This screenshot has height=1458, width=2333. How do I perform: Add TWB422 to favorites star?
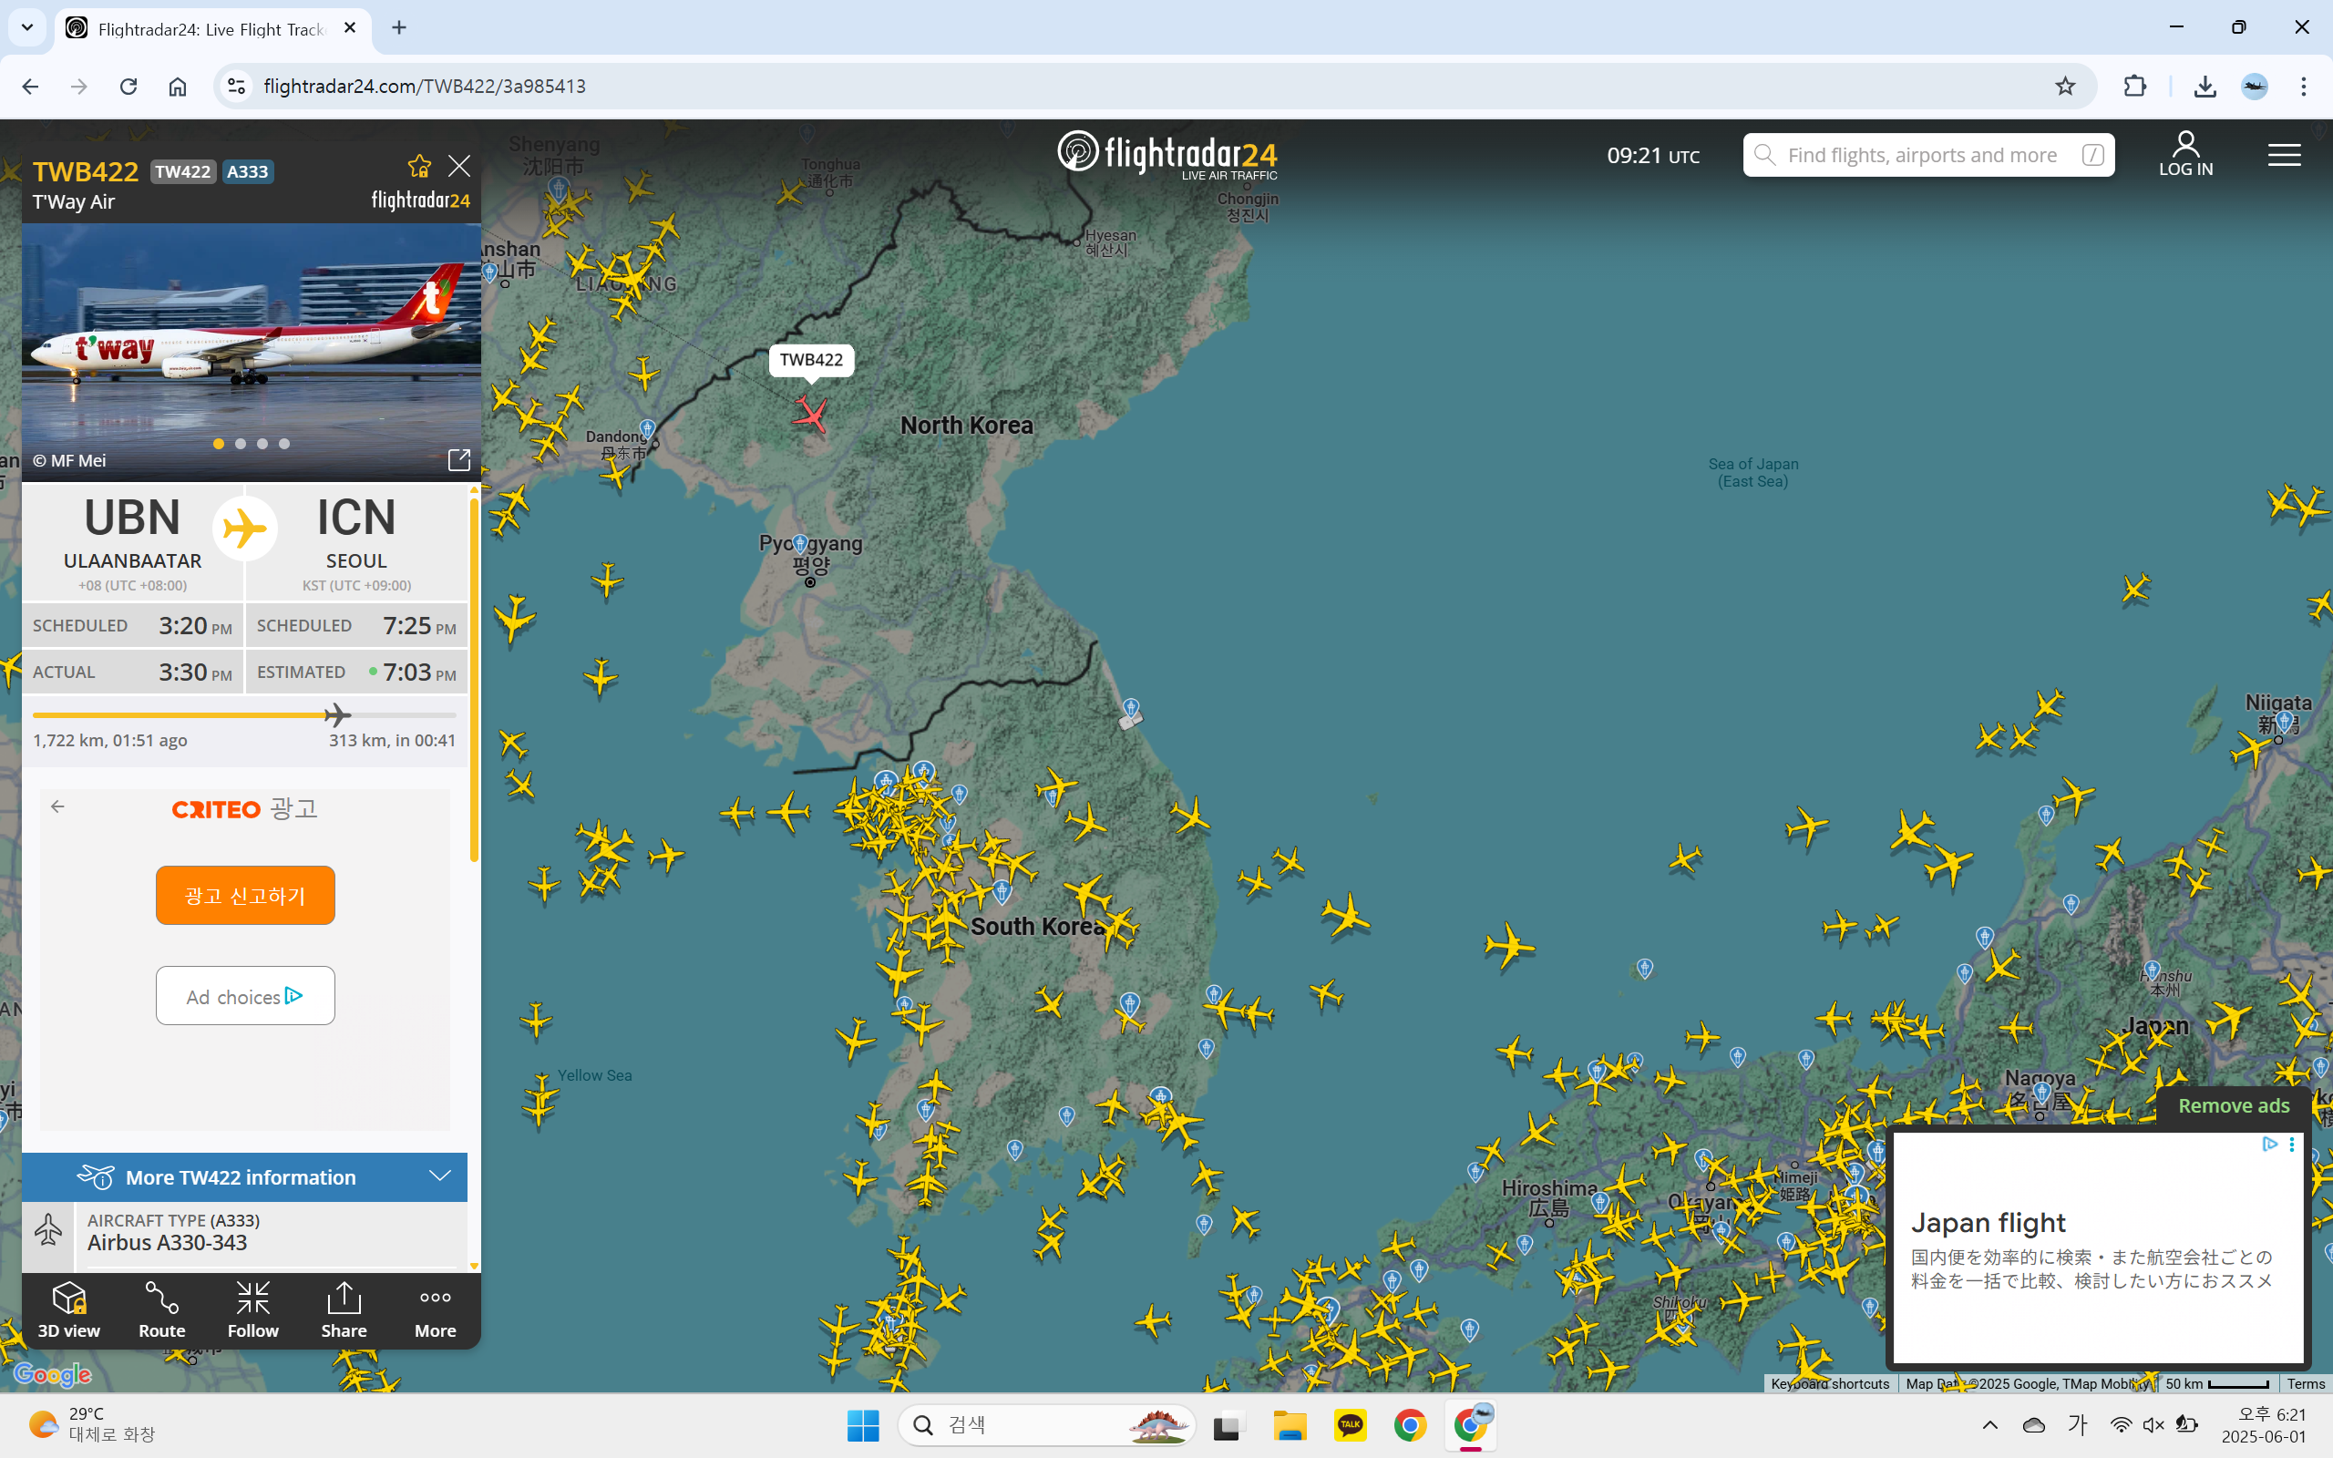click(x=419, y=166)
